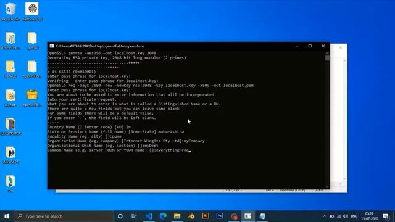395x222 pixels.
Task: Click the console vertical scrollbar thumb
Action: (x=327, y=58)
